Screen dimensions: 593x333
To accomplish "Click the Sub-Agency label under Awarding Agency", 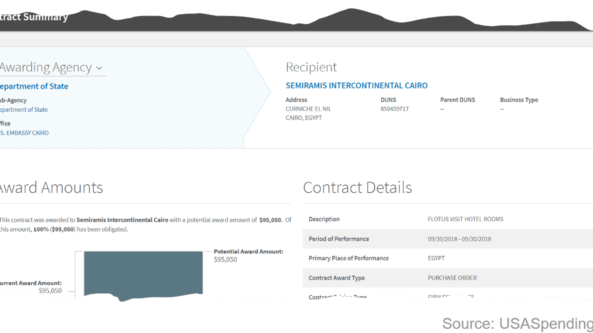I will pos(13,100).
